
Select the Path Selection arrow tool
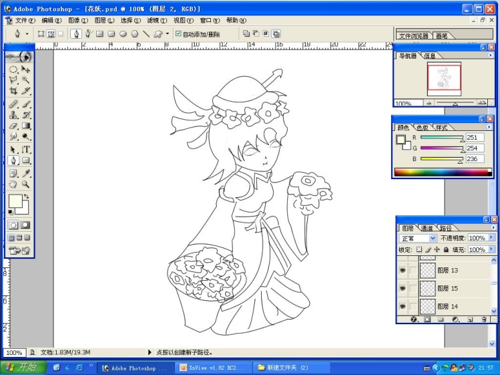[13, 150]
